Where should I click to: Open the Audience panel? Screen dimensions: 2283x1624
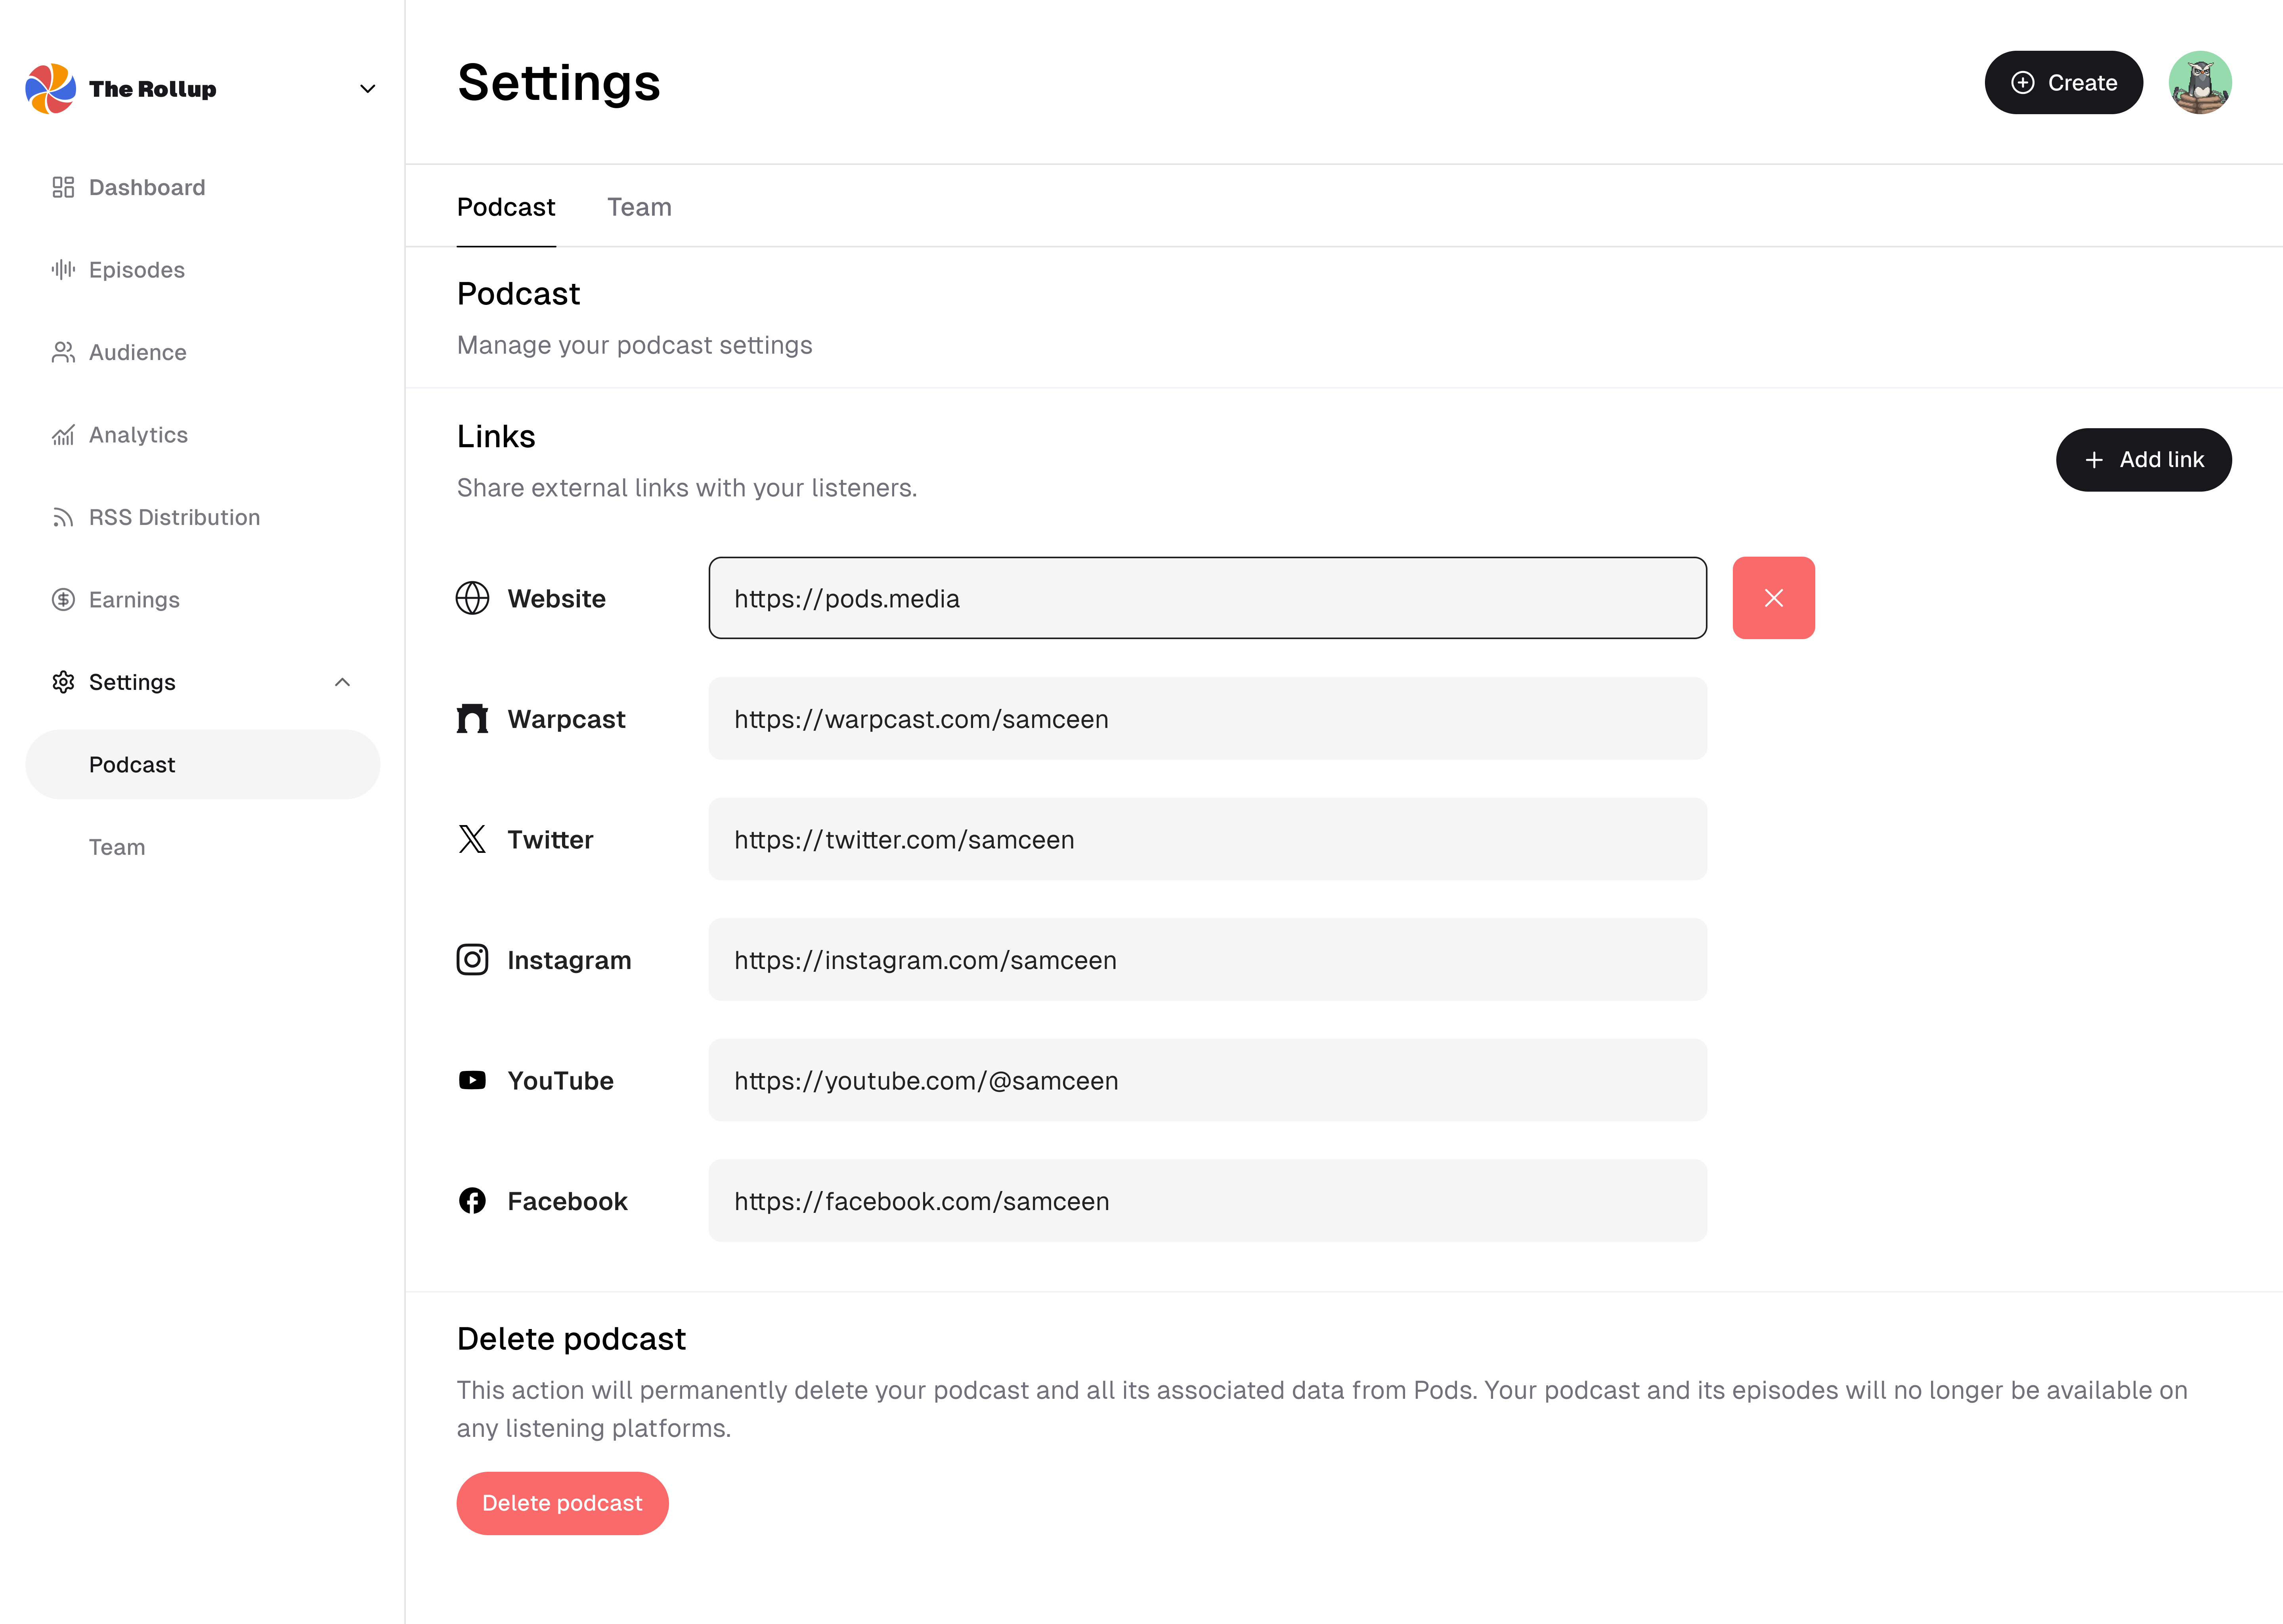[x=137, y=352]
